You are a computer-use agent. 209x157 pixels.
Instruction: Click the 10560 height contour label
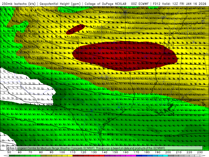(x=155, y=98)
